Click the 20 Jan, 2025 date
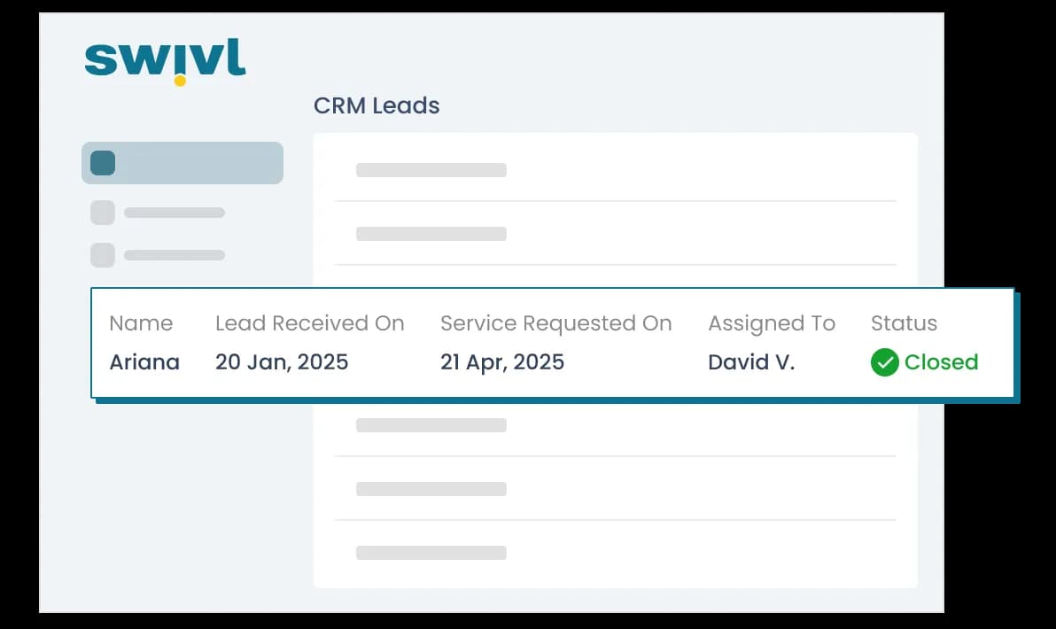Screen dimensions: 1056x629 [282, 362]
